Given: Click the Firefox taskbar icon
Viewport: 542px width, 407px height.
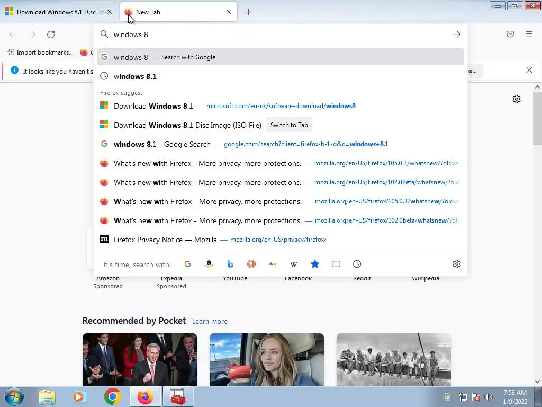Looking at the screenshot, I should (146, 396).
